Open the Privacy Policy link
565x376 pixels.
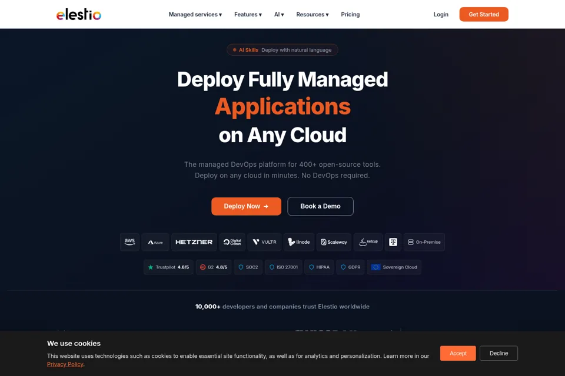point(65,364)
